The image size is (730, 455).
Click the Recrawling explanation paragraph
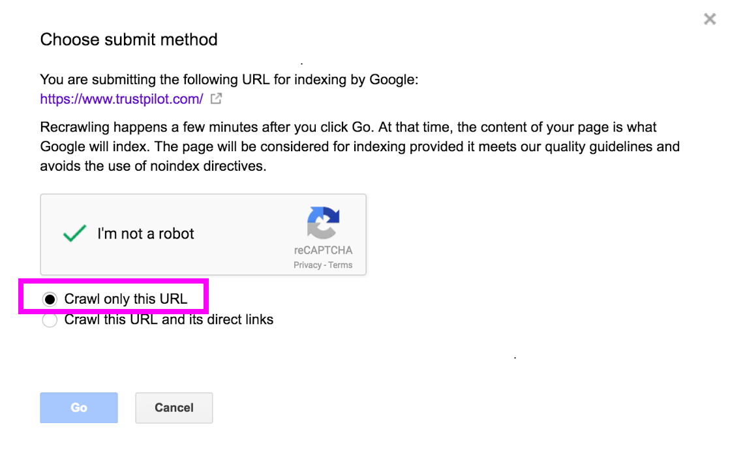click(x=359, y=147)
